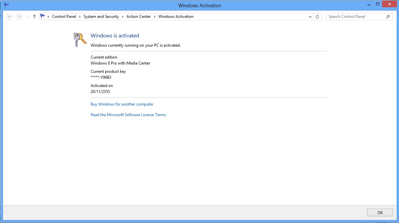Refresh the Windows Activation page
The height and width of the screenshot is (223, 399).
[317, 17]
